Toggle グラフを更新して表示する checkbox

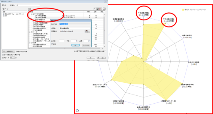[x=3, y=55]
